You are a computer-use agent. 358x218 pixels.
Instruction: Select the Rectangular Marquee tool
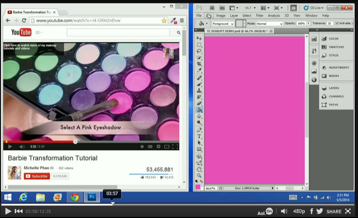point(199,45)
